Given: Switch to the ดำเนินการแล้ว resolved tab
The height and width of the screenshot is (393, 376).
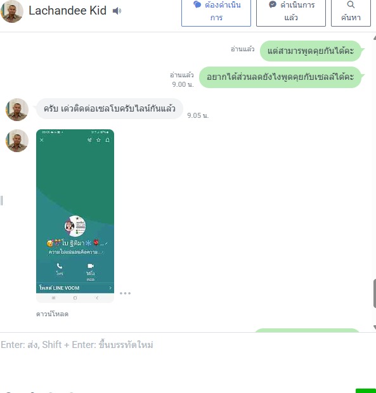Looking at the screenshot, I should [291, 11].
